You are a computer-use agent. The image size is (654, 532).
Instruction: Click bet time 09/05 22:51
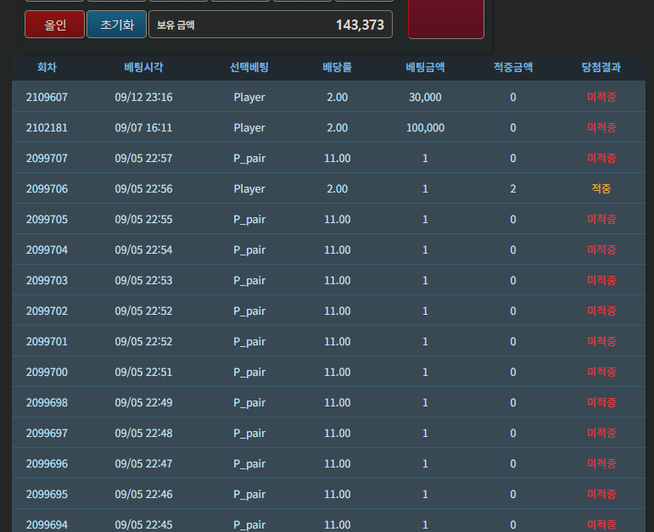(143, 372)
